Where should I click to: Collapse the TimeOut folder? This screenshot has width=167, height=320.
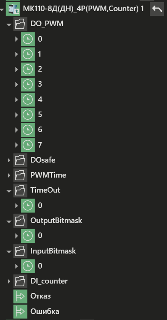[x=9, y=191]
